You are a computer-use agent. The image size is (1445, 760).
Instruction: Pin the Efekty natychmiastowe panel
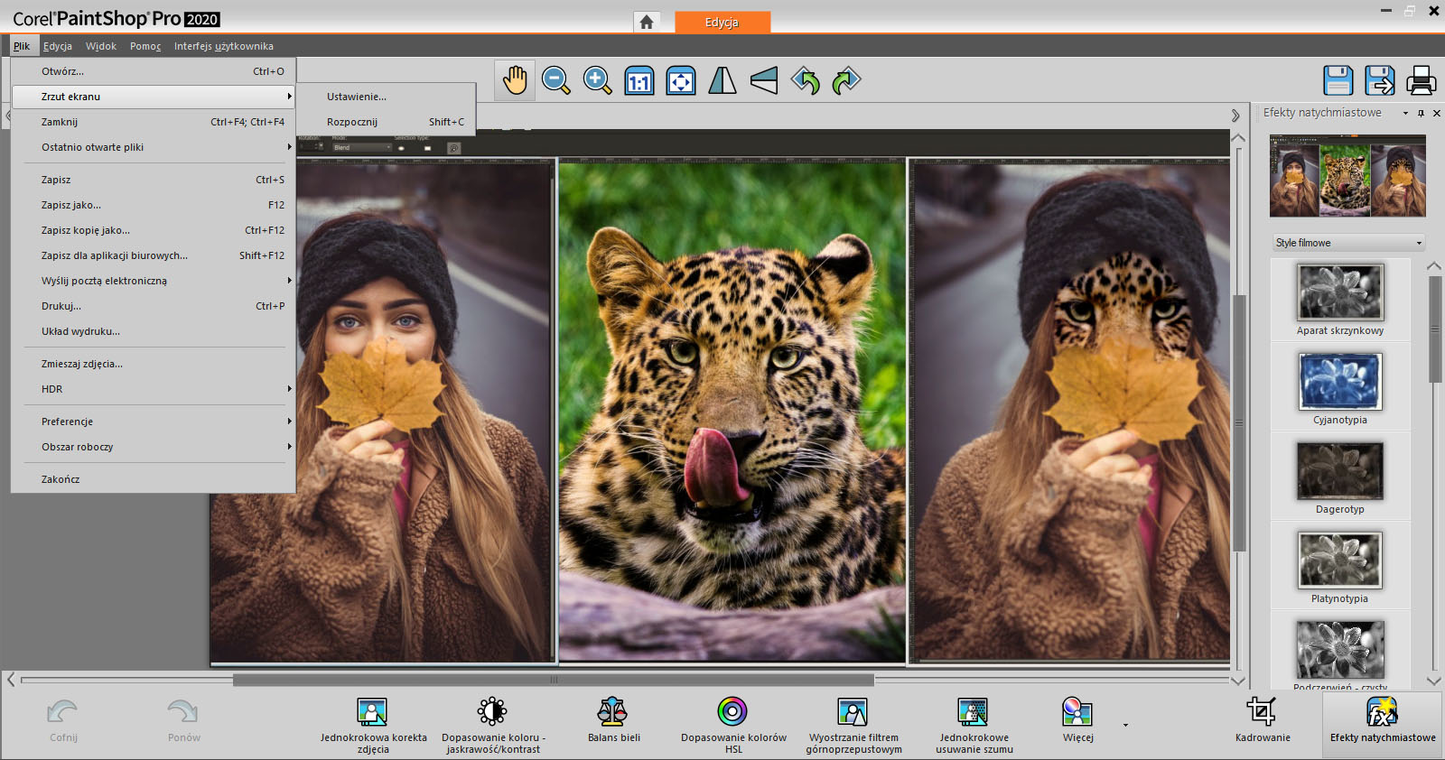[1422, 113]
